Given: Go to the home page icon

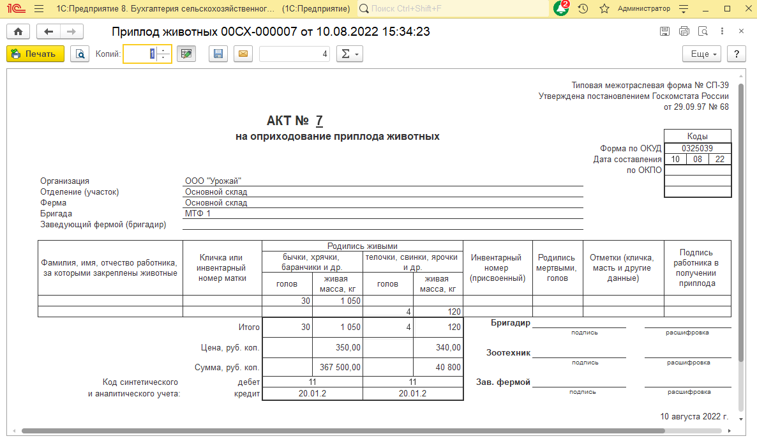Looking at the screenshot, I should (18, 31).
